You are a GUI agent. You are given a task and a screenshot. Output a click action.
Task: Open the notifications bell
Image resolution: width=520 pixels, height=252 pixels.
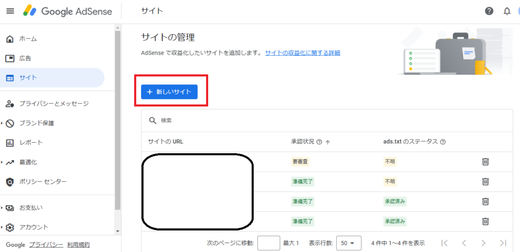(x=506, y=11)
